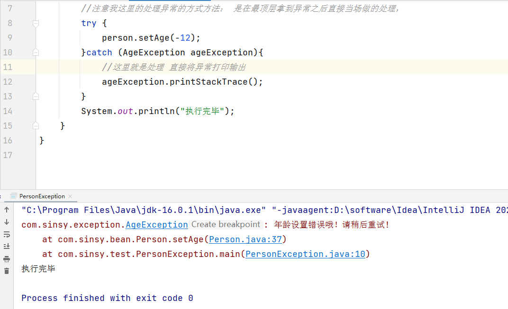Close the PersonException run tab

pos(70,196)
